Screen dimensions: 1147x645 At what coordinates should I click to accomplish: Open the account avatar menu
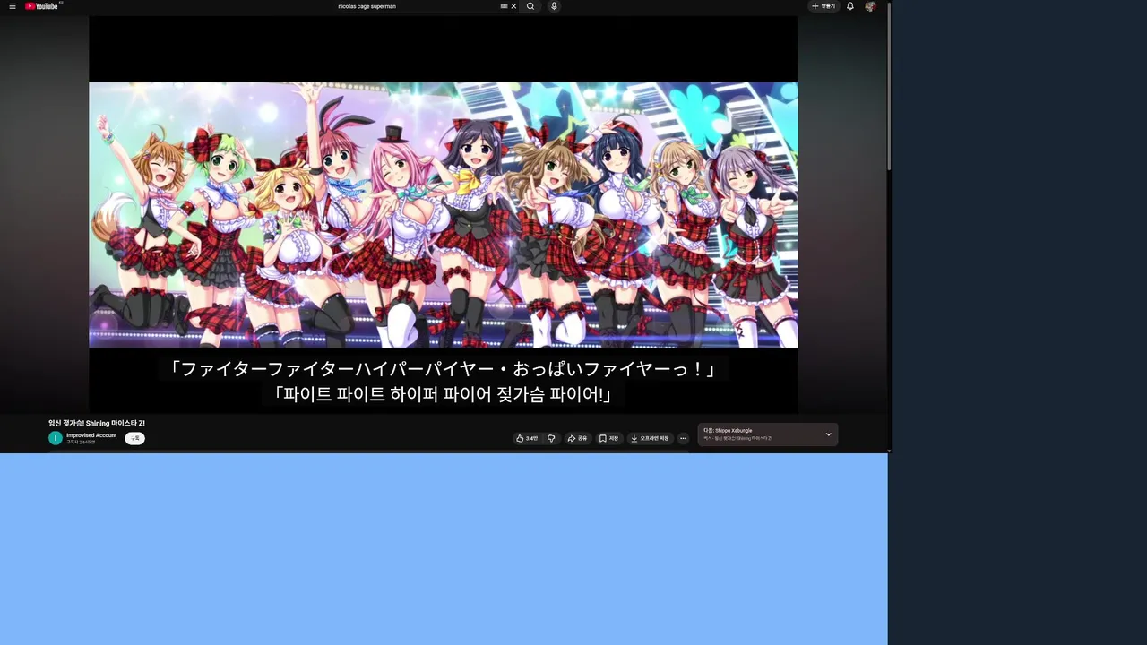point(870,6)
